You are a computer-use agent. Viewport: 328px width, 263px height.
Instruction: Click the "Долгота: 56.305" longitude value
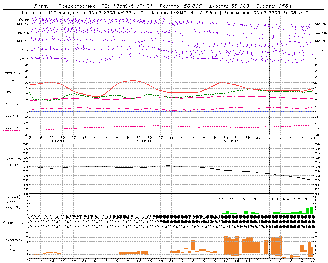coord(180,6)
